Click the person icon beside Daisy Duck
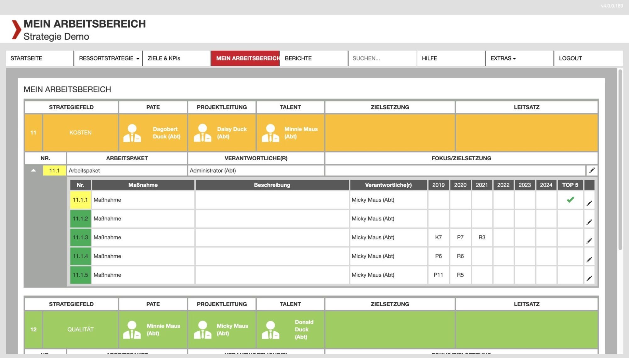 pos(203,133)
